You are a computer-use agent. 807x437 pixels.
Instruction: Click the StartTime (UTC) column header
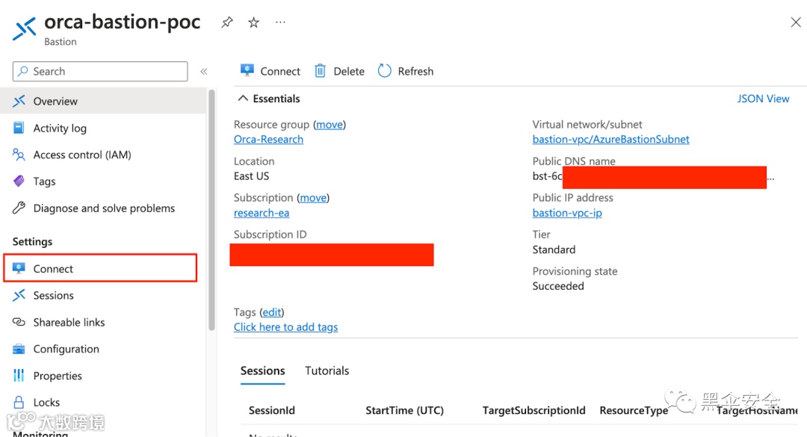[x=404, y=410]
